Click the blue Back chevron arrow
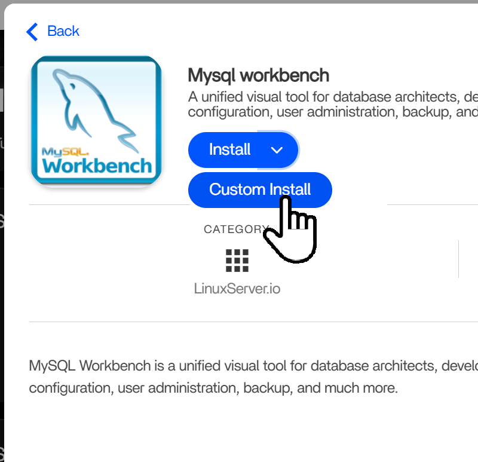This screenshot has height=462, width=478. point(32,32)
